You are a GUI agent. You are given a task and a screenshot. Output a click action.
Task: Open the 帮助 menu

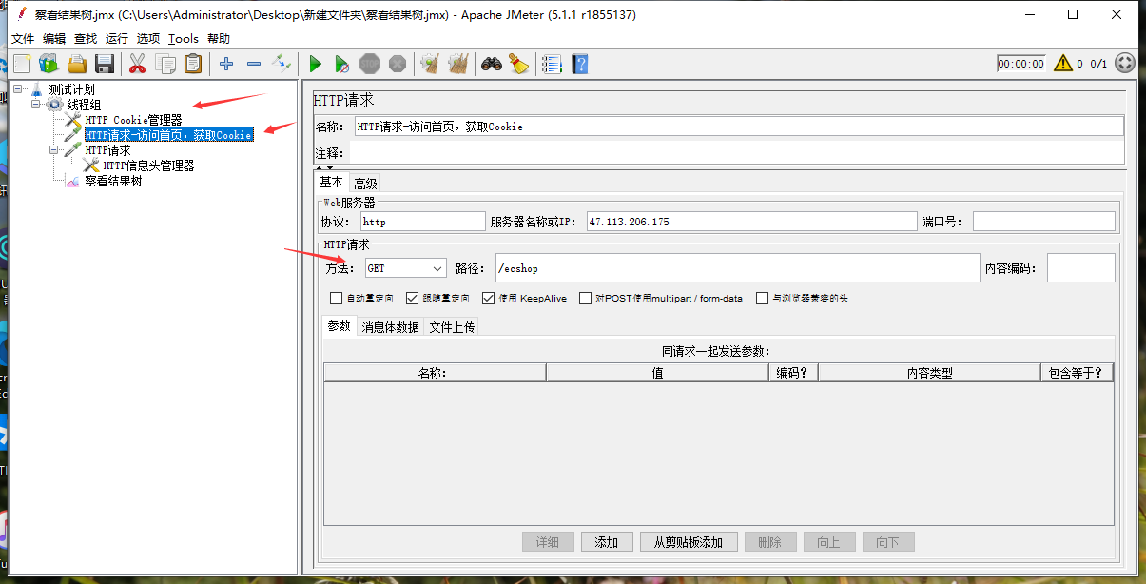[x=219, y=39]
